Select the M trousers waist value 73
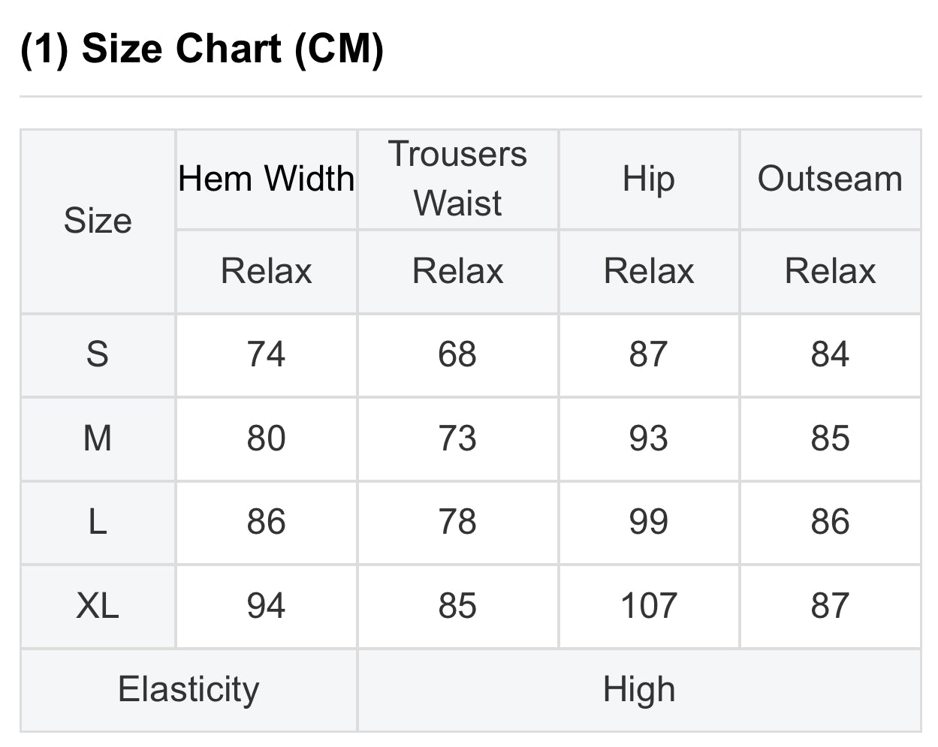Viewport: 938px width, 747px height. point(457,438)
